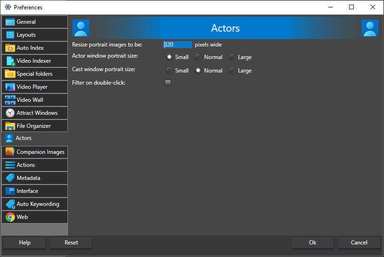Set Actor window portrait size to Large
384x257 pixels.
tap(232, 57)
